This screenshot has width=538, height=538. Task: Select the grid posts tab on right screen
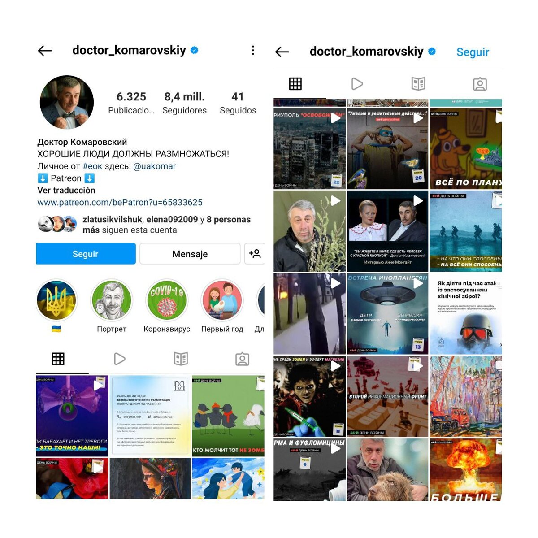click(x=295, y=84)
